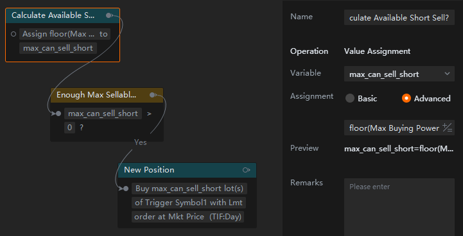The image size is (463, 236).
Task: Click hollow circle port beside Assign floor row
Action: coord(13,34)
